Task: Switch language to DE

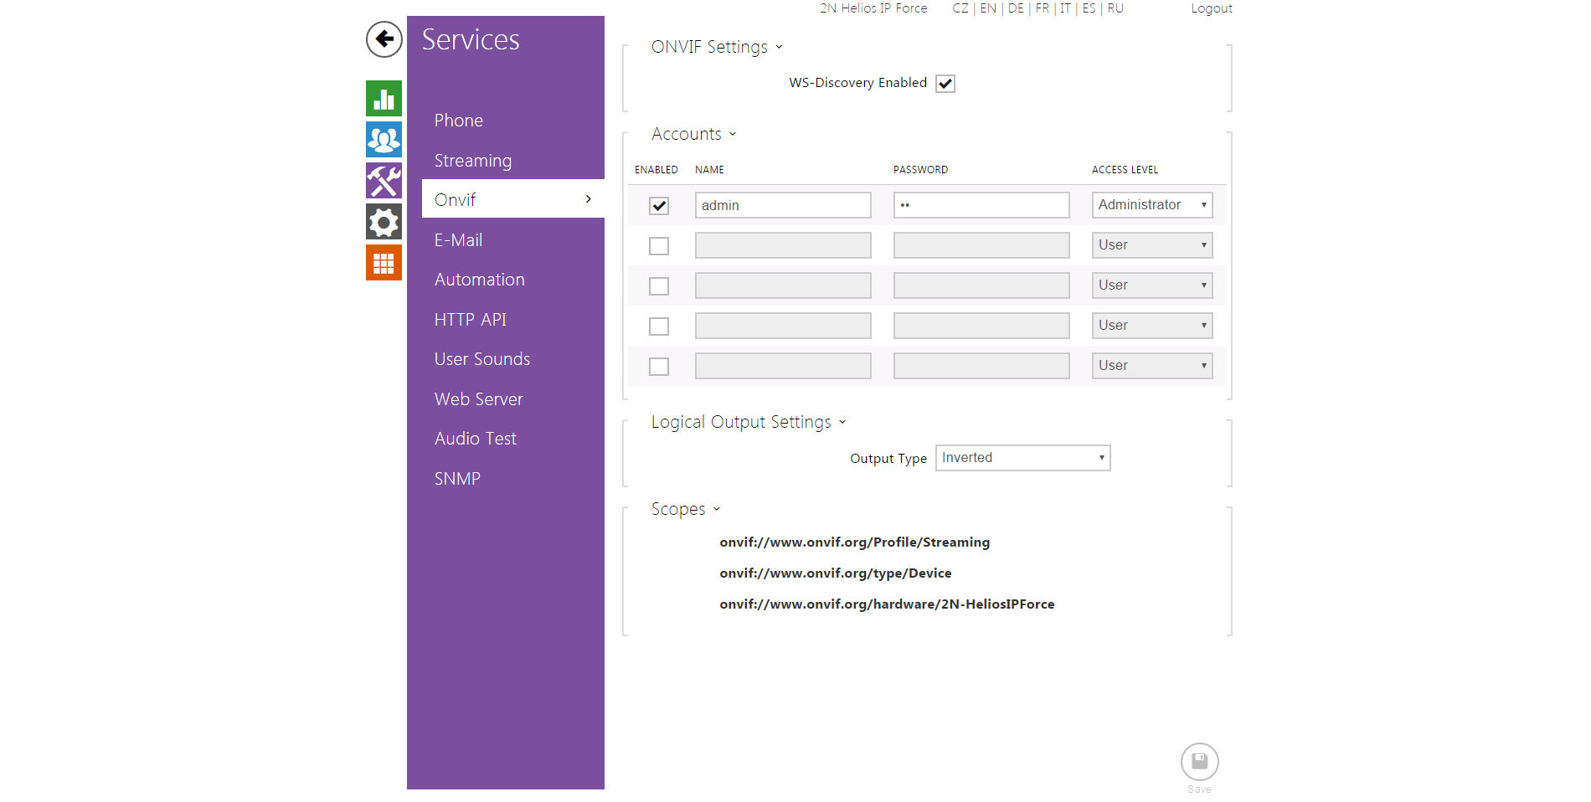Action: click(1015, 8)
